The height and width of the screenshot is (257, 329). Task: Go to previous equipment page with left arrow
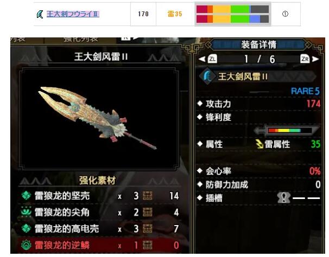click(x=201, y=59)
